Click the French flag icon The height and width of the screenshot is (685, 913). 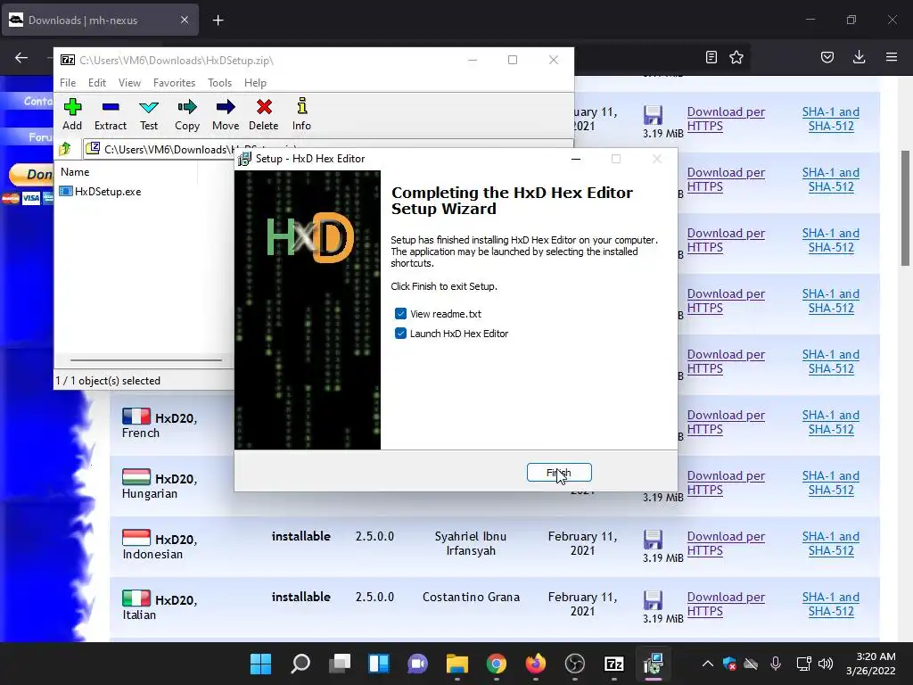tap(136, 416)
